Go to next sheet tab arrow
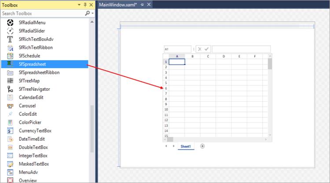 [174, 146]
